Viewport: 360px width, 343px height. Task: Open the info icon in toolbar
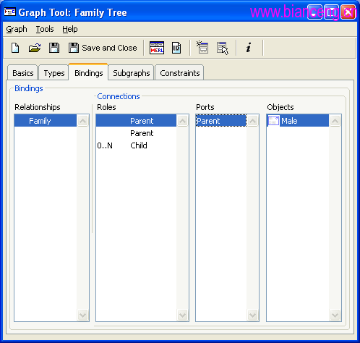coord(249,47)
